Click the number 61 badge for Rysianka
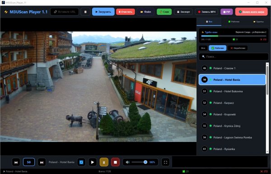Screen dimensions: 271x174 click(x=205, y=149)
